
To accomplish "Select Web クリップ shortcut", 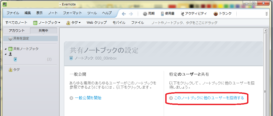I will click(x=97, y=23).
